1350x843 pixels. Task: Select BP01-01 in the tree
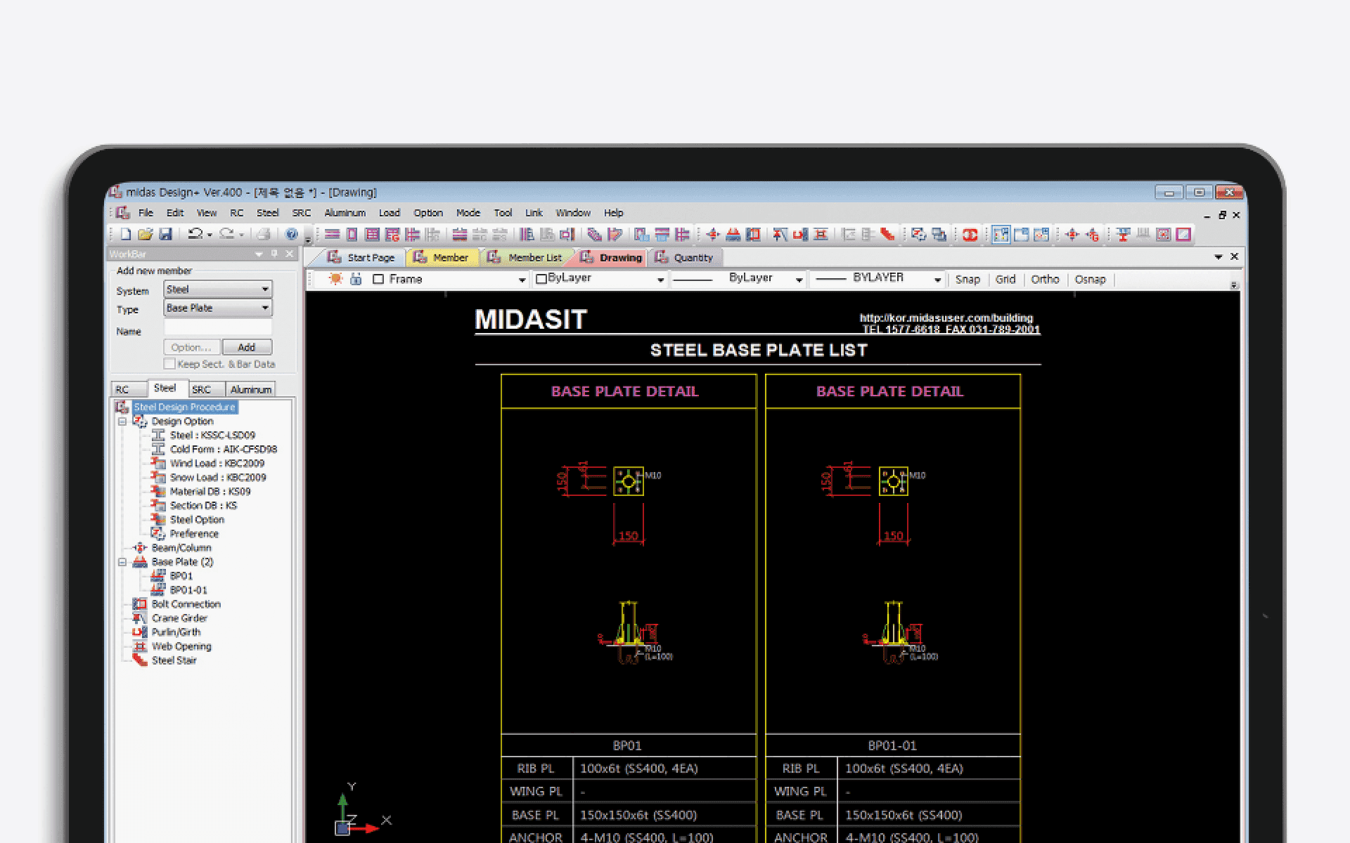(x=188, y=590)
